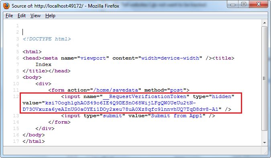The image size is (271, 158).
Task: Click the closing form tag
Action: tap(59, 122)
